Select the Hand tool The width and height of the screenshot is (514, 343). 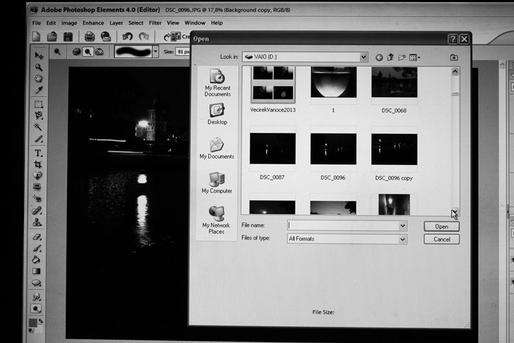pyautogui.click(x=39, y=78)
